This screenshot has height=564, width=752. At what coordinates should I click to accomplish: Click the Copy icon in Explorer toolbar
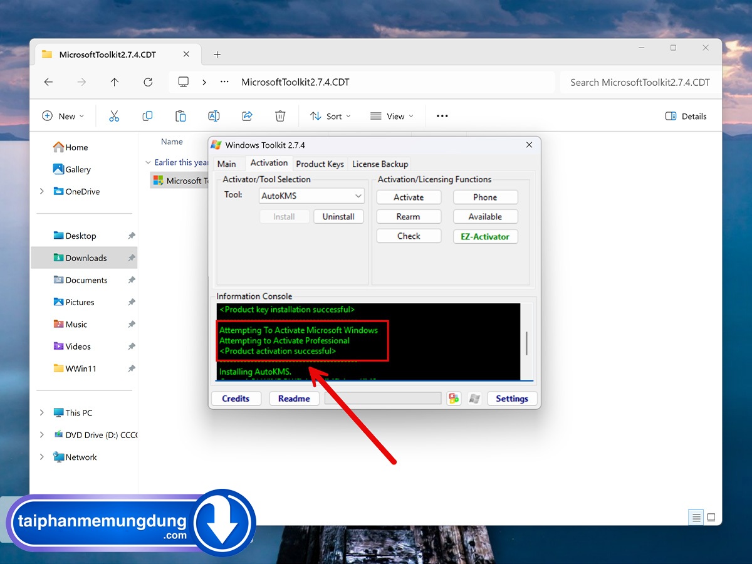coord(147,116)
